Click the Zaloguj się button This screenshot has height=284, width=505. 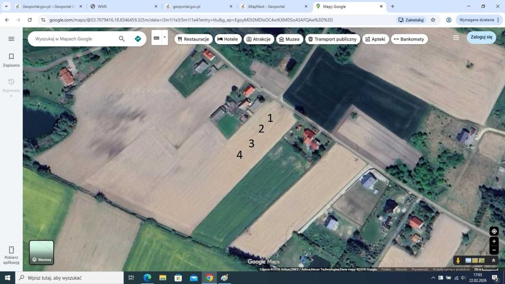[x=481, y=37]
